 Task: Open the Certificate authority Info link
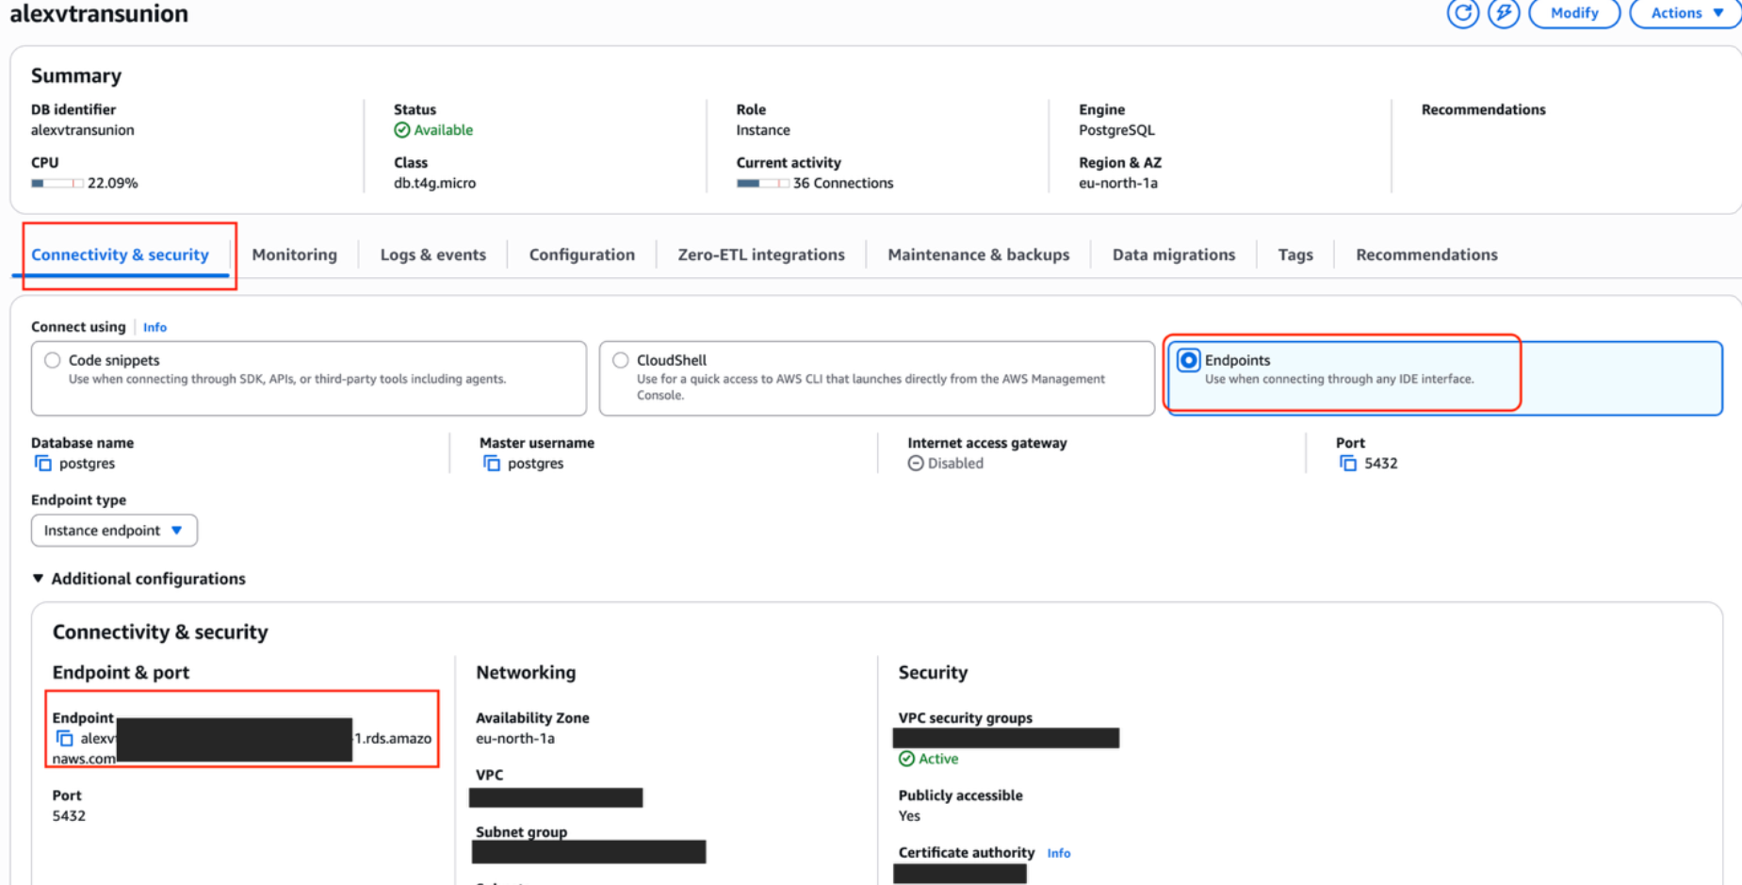1059,853
